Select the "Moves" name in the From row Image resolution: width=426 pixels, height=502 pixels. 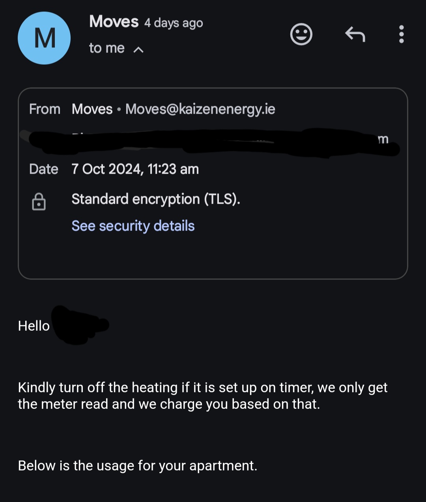coord(92,109)
